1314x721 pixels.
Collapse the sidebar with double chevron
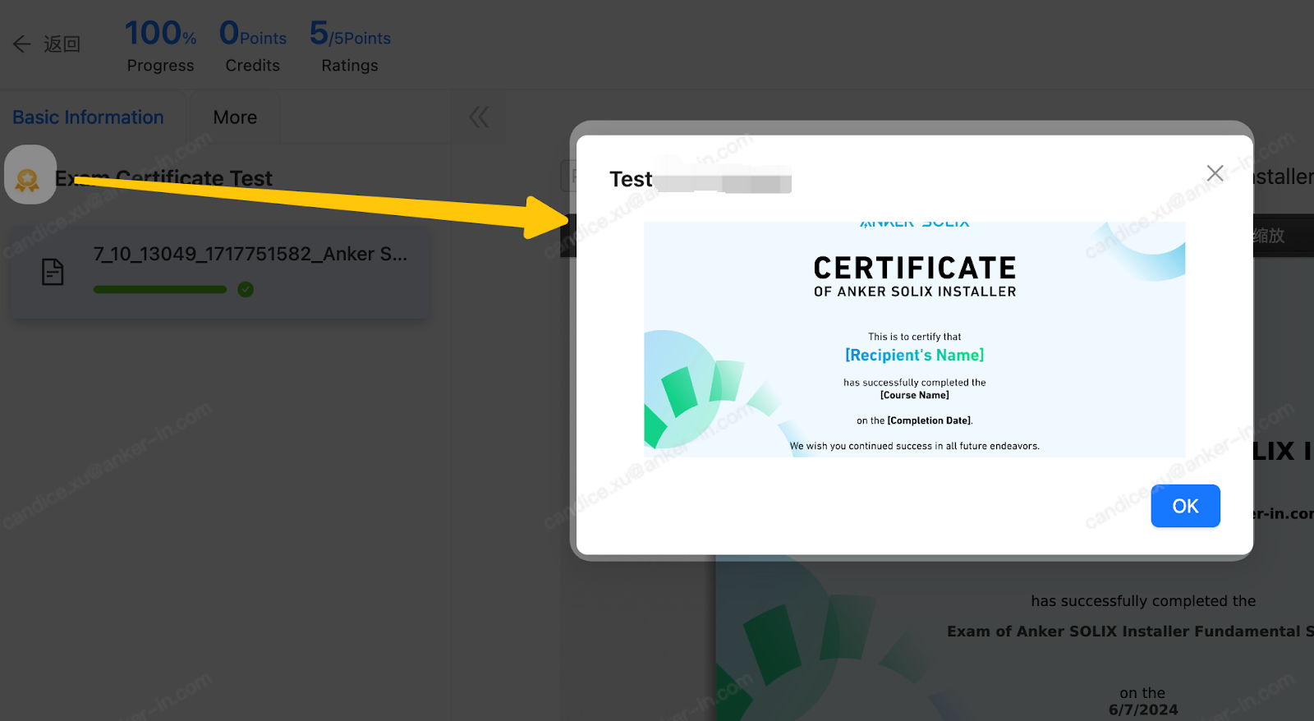479,117
